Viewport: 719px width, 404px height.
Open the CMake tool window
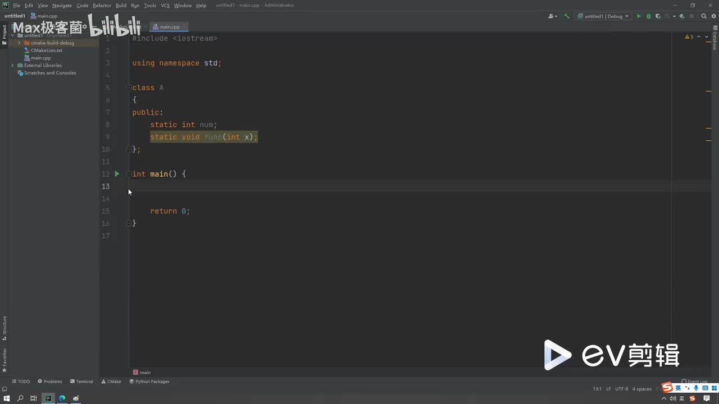[111, 382]
